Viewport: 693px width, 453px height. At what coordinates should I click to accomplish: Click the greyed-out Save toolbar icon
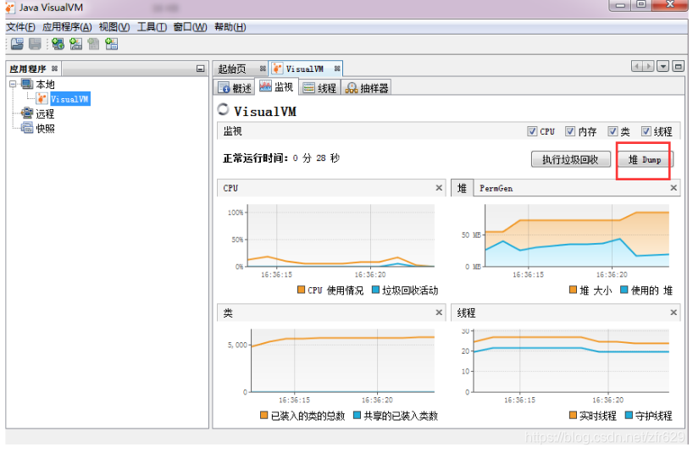pyautogui.click(x=35, y=44)
